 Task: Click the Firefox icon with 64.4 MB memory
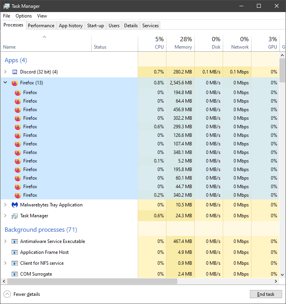tap(18, 101)
